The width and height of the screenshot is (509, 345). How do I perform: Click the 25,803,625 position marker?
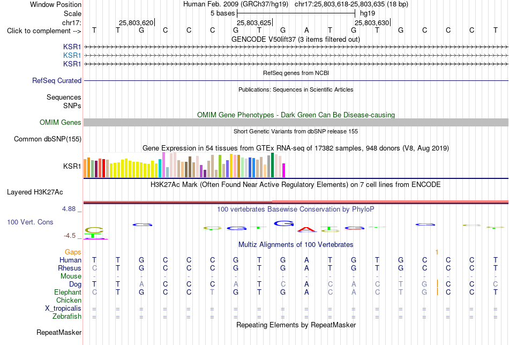254,22
